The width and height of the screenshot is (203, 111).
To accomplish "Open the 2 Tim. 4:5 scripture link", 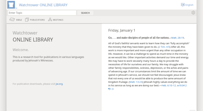I will coord(164,47).
